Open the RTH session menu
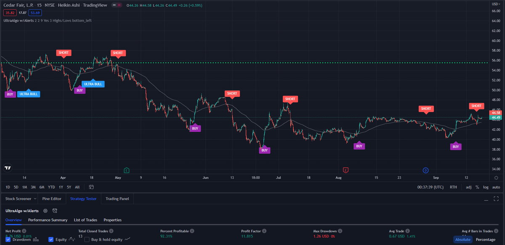Screen dimensions: 505x245 click(x=453, y=187)
